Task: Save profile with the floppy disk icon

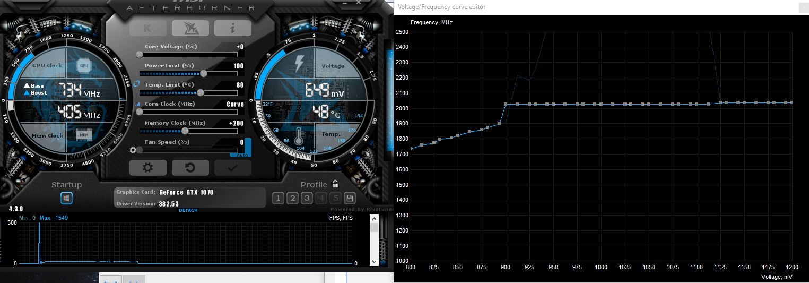Action: [x=350, y=199]
